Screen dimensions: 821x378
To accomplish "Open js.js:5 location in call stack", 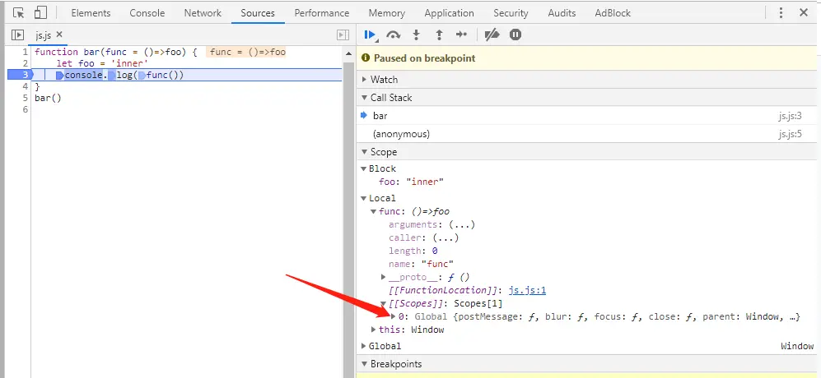I will [x=790, y=135].
